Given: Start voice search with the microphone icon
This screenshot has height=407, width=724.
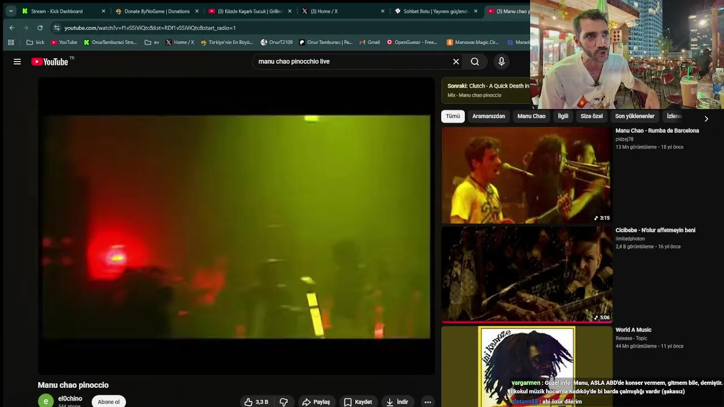Looking at the screenshot, I should (x=501, y=62).
